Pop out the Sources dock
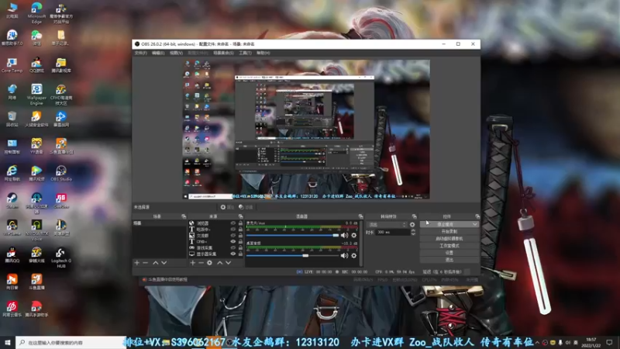The height and width of the screenshot is (349, 620). pyautogui.click(x=240, y=216)
